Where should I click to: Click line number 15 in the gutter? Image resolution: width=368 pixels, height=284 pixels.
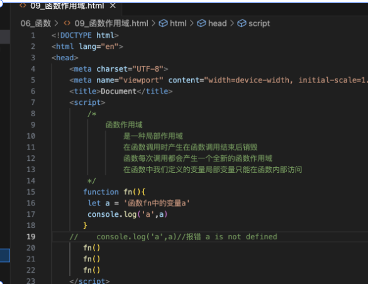click(x=31, y=192)
